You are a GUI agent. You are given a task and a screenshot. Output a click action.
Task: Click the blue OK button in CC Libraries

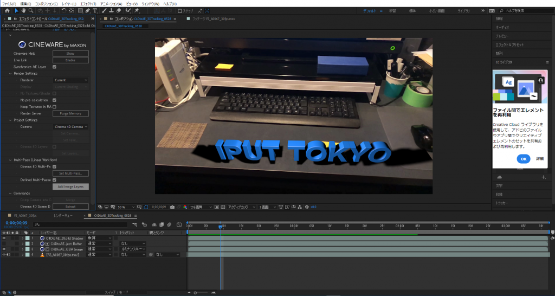tap(523, 159)
